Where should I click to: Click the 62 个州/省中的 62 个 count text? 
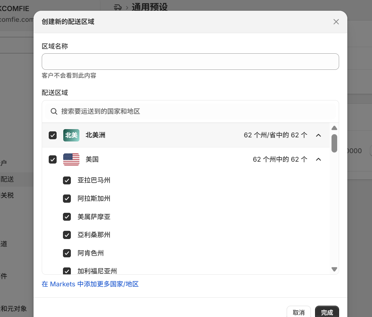pyautogui.click(x=276, y=135)
